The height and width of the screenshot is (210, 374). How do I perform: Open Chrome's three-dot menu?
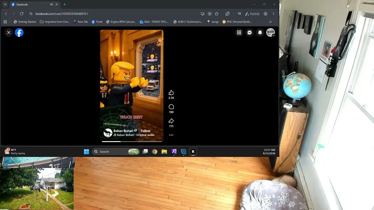[x=273, y=14]
